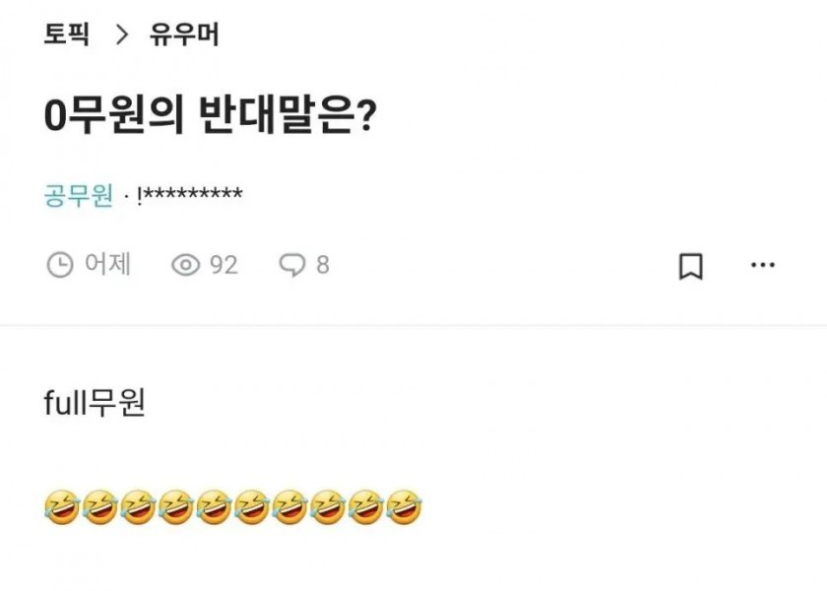The width and height of the screenshot is (827, 591).
Task: Click the last laughing emoji in the row
Action: pos(404,507)
